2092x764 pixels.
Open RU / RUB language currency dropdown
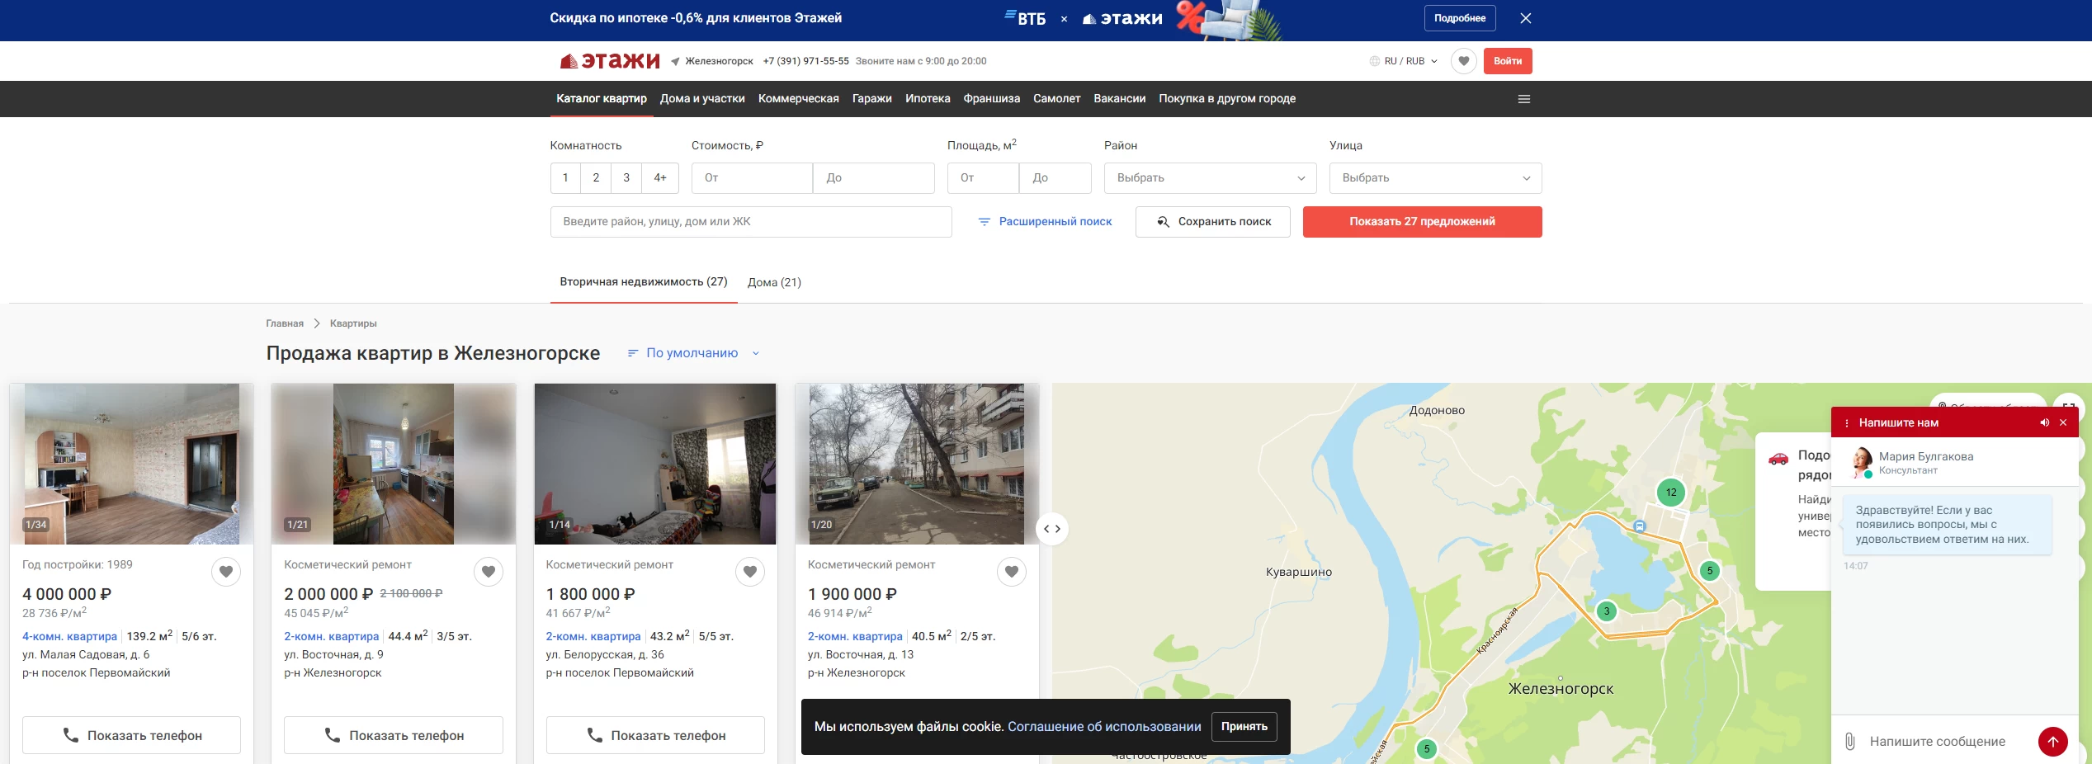coord(1404,61)
